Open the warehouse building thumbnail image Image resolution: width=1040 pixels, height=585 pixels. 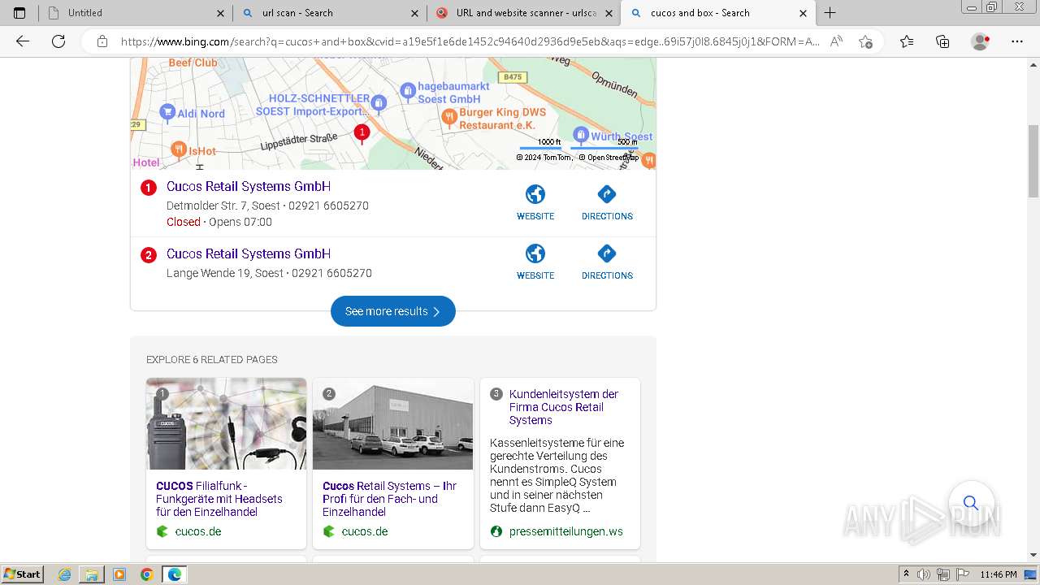(x=392, y=424)
